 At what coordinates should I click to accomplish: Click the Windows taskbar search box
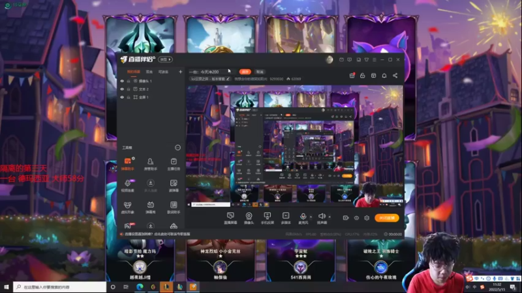tap(60, 286)
